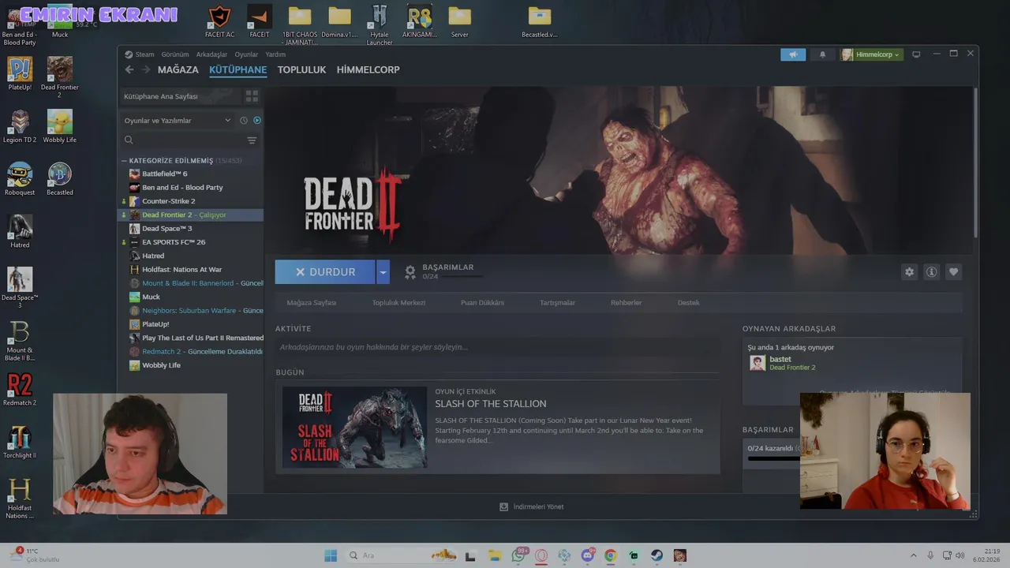The image size is (1010, 568).
Task: Open the Himmelcorp account dropdown
Action: 871,54
